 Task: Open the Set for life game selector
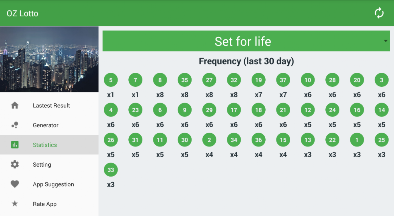pyautogui.click(x=246, y=41)
